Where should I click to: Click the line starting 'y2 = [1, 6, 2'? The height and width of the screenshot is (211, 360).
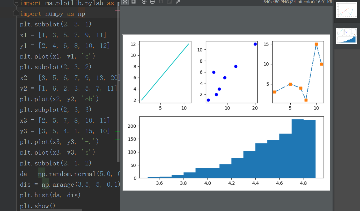coord(69,88)
